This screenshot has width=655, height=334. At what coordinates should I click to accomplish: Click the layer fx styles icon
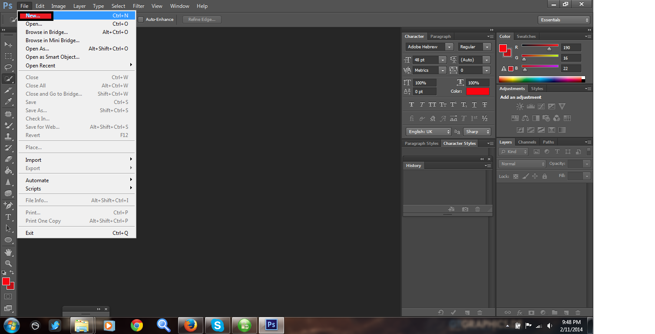519,312
